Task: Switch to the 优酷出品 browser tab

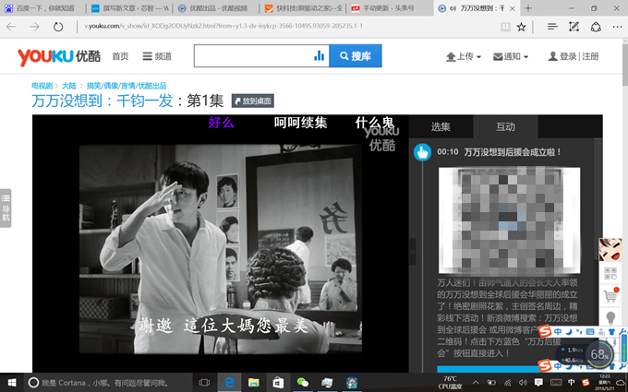Action: pyautogui.click(x=216, y=8)
